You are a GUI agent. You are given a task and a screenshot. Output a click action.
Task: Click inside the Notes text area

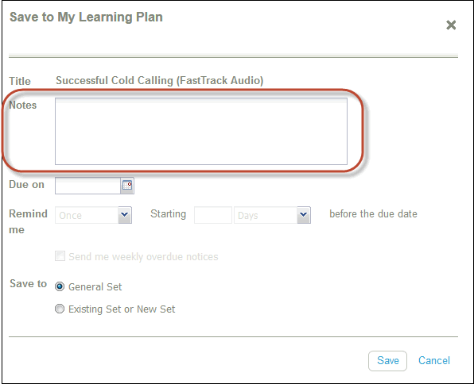[x=201, y=131]
